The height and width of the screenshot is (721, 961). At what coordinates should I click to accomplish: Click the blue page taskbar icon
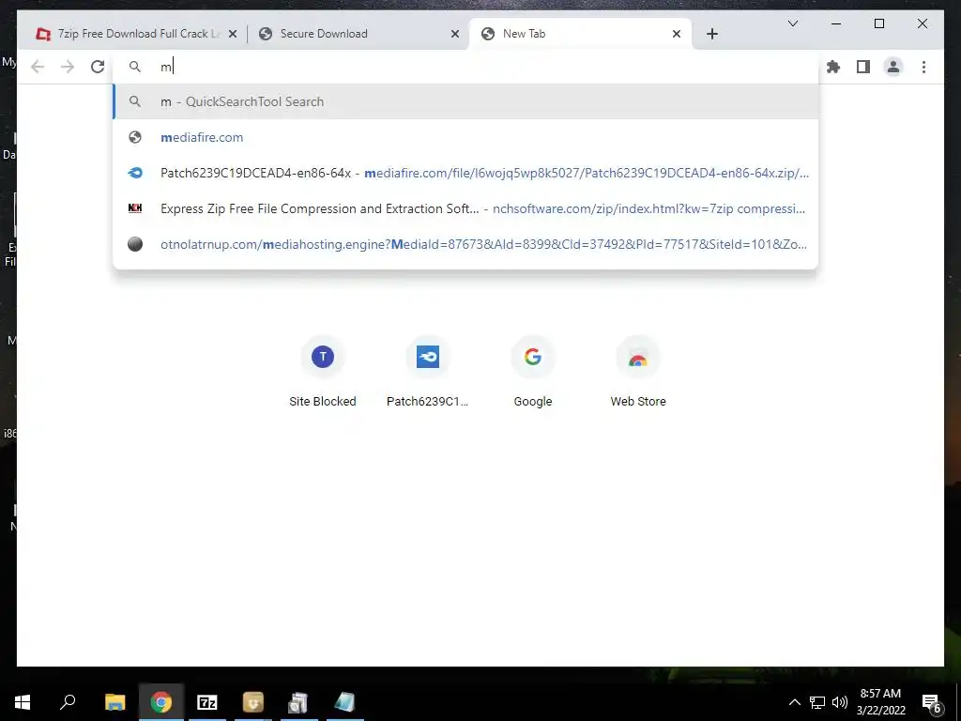tap(344, 702)
